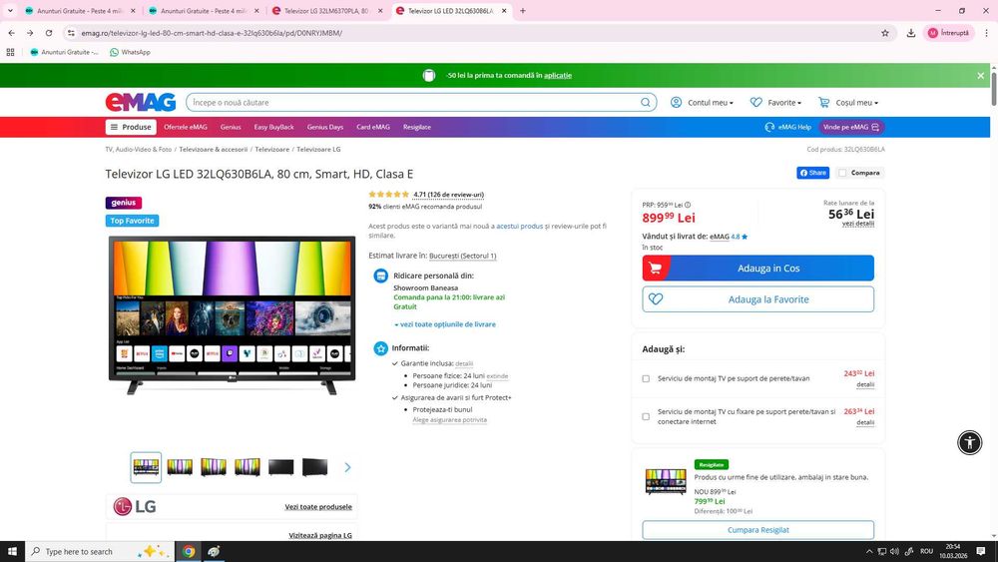Check montaj TV cu conectare internet option

coord(646,417)
